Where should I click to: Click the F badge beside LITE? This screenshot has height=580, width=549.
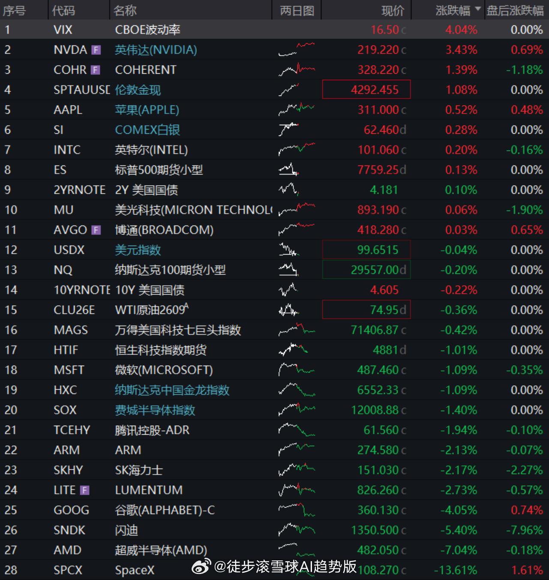tap(85, 490)
